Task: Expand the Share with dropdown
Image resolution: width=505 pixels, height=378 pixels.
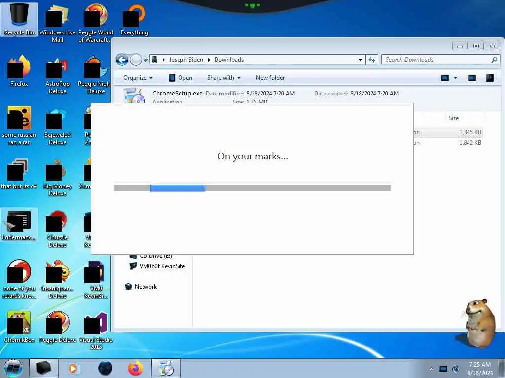Action: click(x=223, y=77)
